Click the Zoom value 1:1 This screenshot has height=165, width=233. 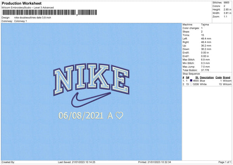click(x=225, y=16)
